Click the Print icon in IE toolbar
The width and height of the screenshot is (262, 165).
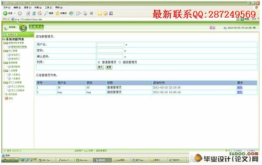pyautogui.click(x=85, y=13)
